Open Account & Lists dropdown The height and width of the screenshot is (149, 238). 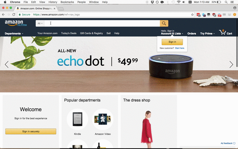[172, 32]
